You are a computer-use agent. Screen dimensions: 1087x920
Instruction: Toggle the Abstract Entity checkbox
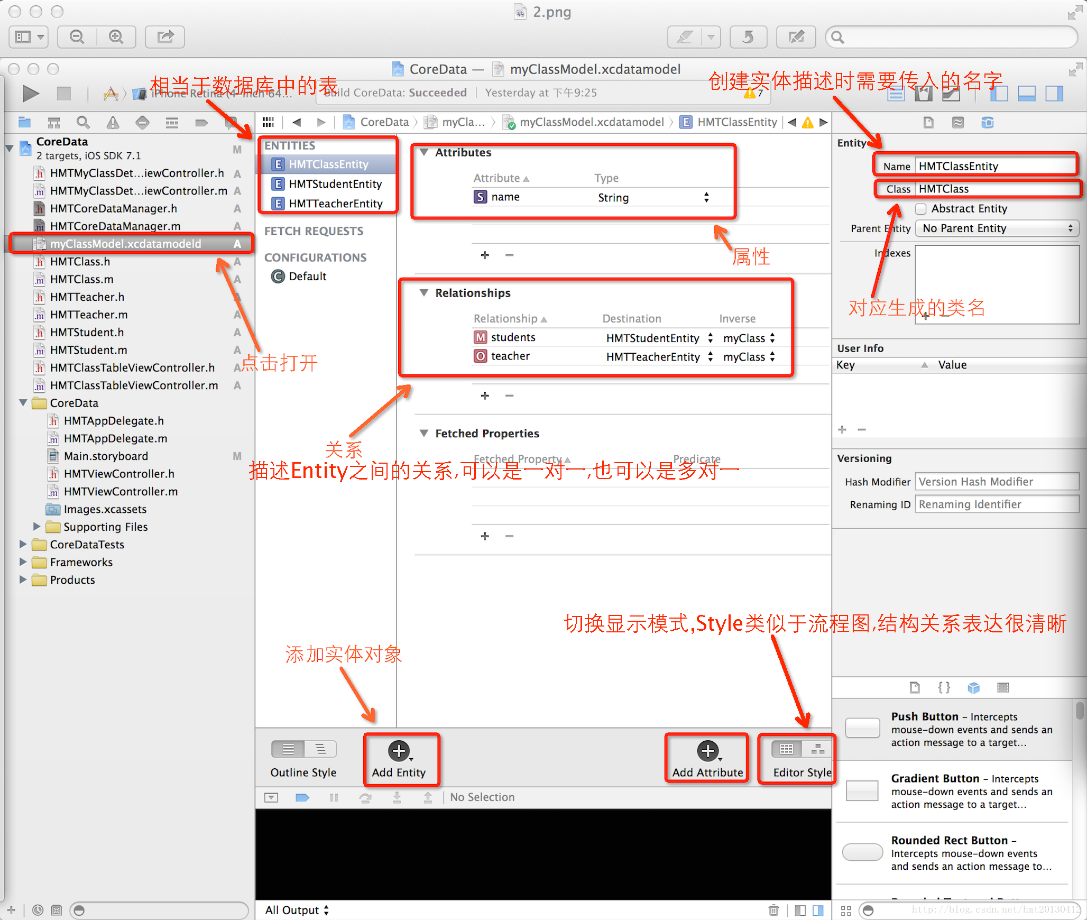click(921, 209)
